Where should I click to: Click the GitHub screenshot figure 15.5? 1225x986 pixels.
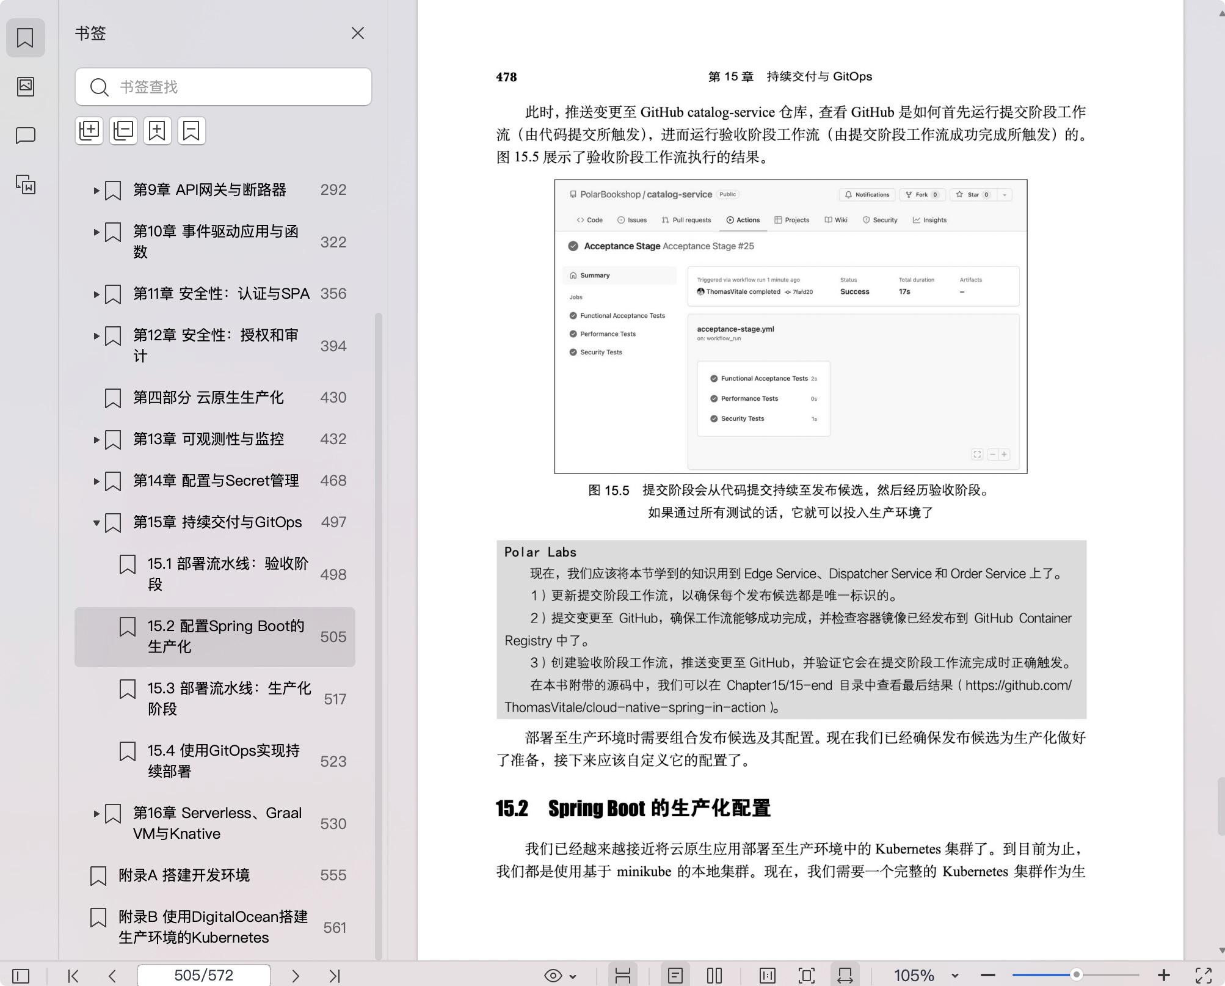click(x=791, y=326)
